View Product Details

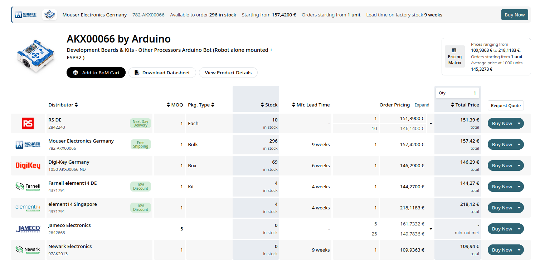click(x=228, y=73)
